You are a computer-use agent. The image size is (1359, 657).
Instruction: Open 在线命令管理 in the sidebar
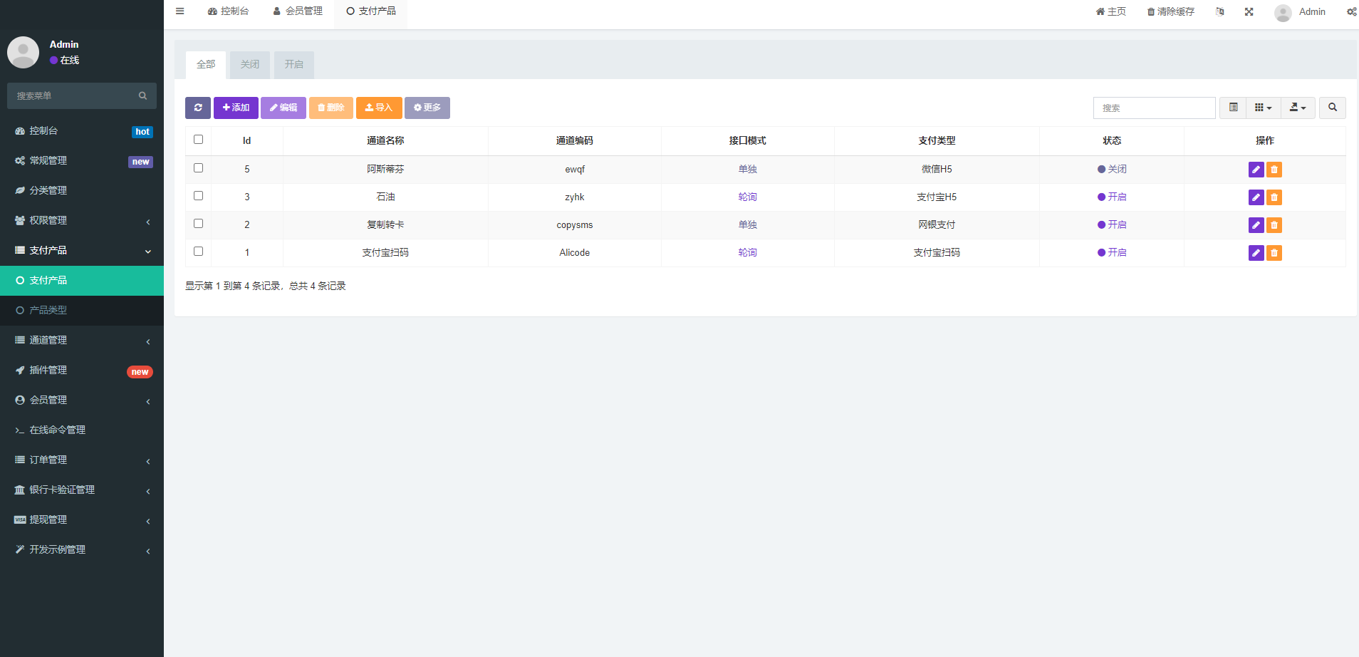(x=82, y=430)
